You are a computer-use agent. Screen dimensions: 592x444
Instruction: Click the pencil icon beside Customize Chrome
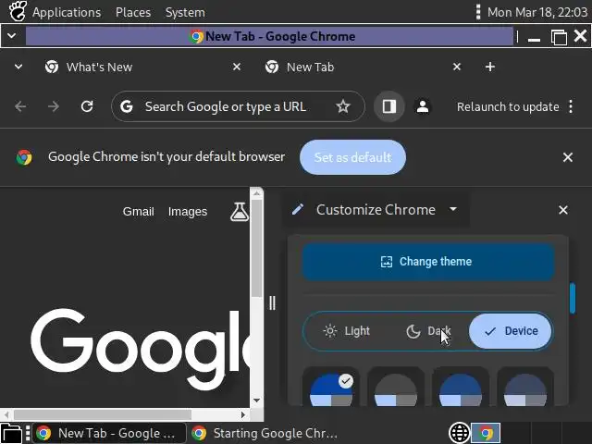(x=298, y=209)
